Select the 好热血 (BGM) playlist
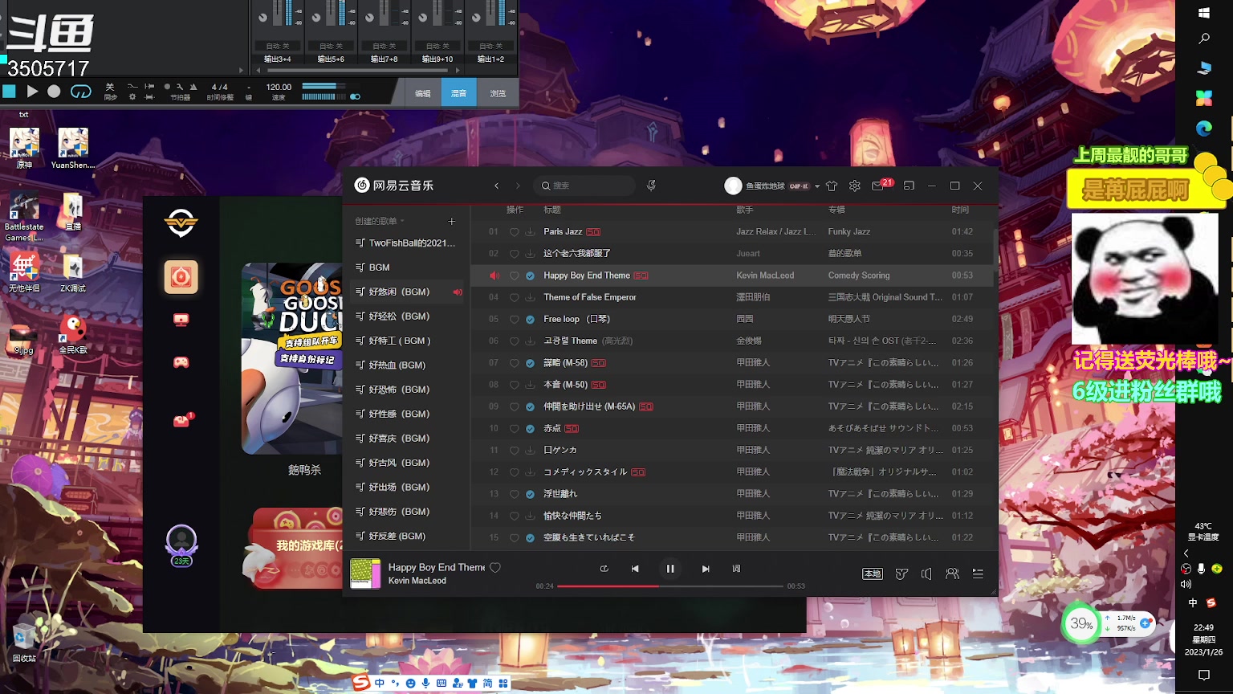1233x694 pixels. pyautogui.click(x=406, y=365)
